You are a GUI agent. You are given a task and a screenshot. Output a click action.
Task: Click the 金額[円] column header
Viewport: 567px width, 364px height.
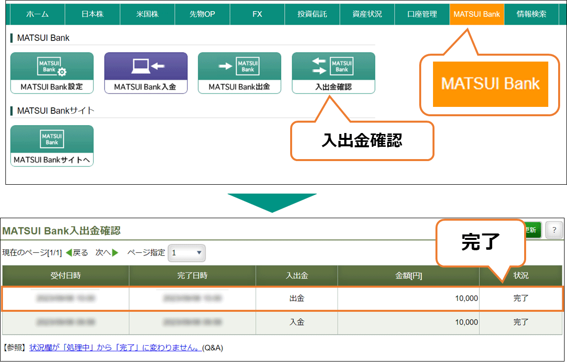tap(408, 276)
